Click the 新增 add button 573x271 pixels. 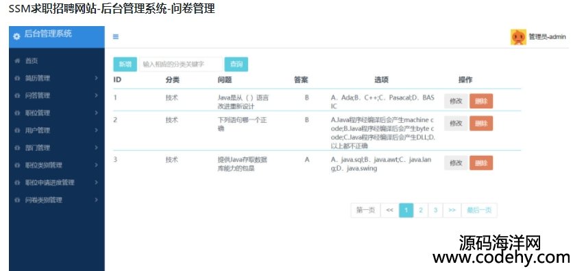click(x=125, y=64)
